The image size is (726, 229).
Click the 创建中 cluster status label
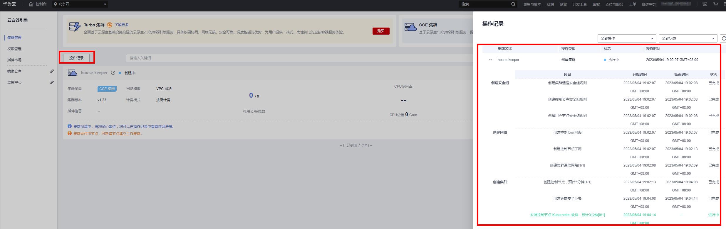(x=130, y=73)
